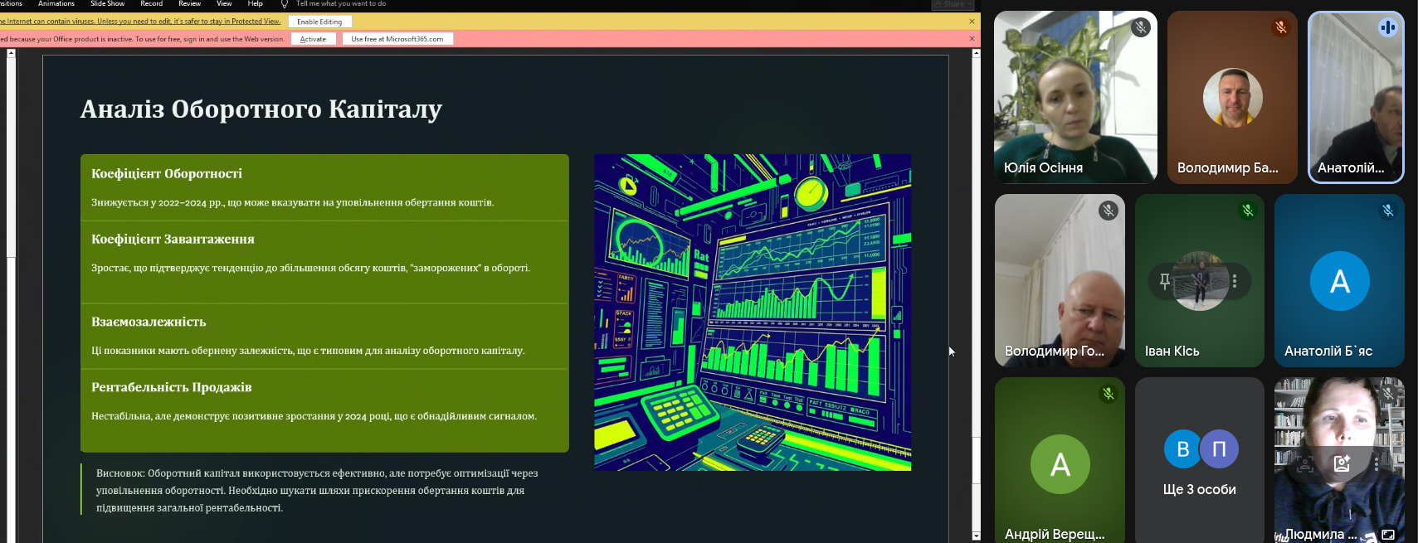Click the picture-in-picture icon next to Людмила

pos(1388,535)
